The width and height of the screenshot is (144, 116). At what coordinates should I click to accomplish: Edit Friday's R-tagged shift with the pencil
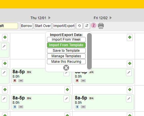[129, 73]
